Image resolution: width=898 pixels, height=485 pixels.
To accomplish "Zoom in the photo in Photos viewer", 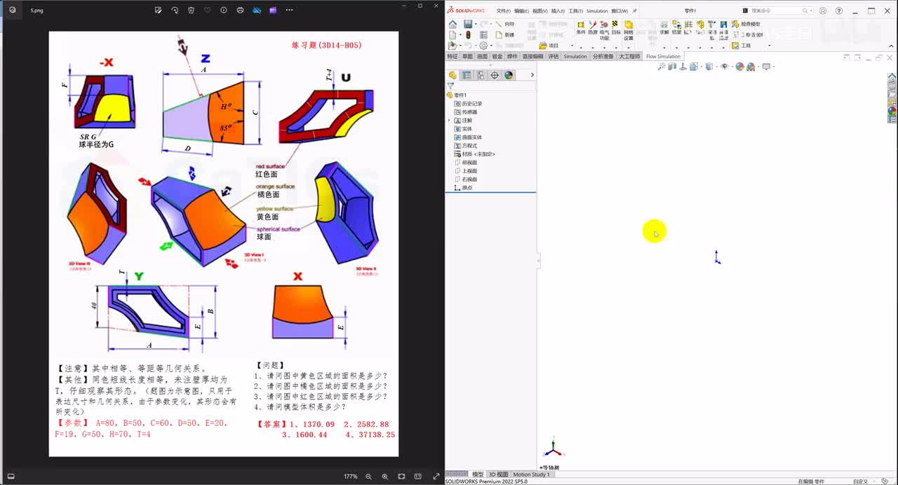I will (x=384, y=477).
